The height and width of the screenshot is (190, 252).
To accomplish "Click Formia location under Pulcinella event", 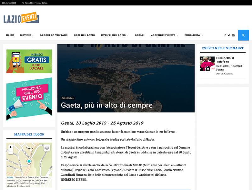I will (220, 70).
